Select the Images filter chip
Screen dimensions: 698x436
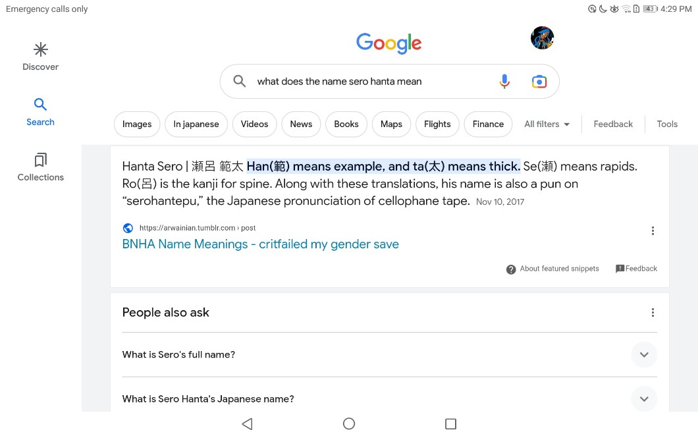[137, 124]
